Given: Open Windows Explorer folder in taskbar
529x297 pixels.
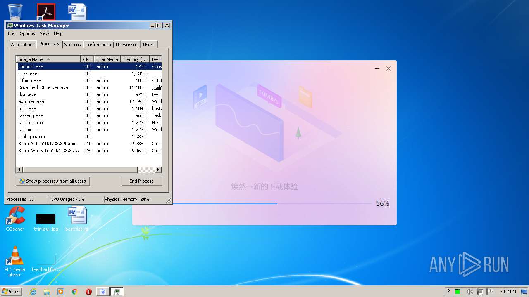Looking at the screenshot, I should click(x=47, y=292).
